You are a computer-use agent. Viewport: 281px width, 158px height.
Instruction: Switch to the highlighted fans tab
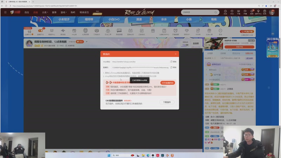pos(249,53)
